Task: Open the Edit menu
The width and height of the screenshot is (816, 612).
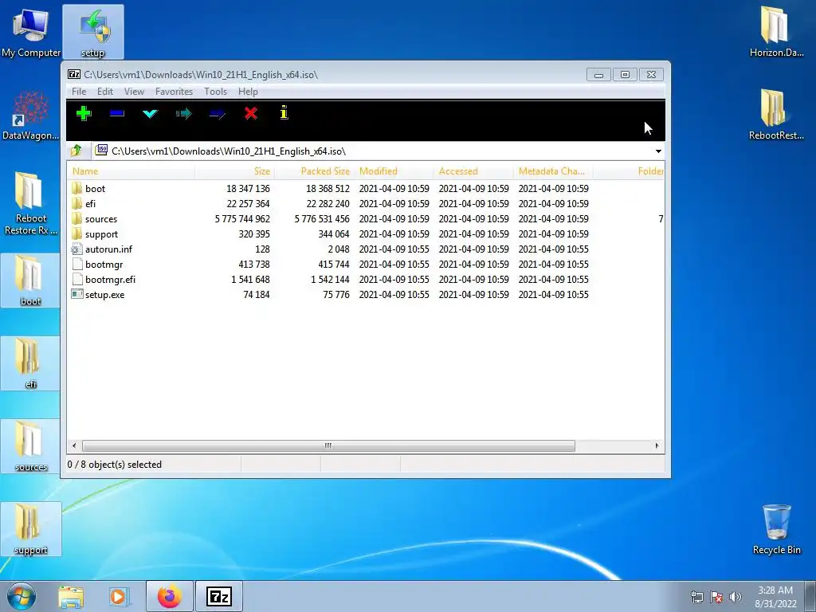Action: (x=105, y=92)
